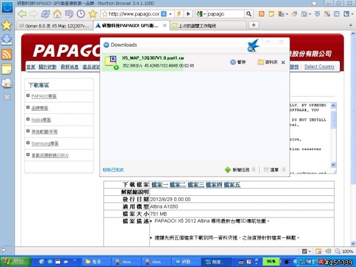Download 檔案三 link
The height and width of the screenshot is (267, 356).
(x=196, y=185)
